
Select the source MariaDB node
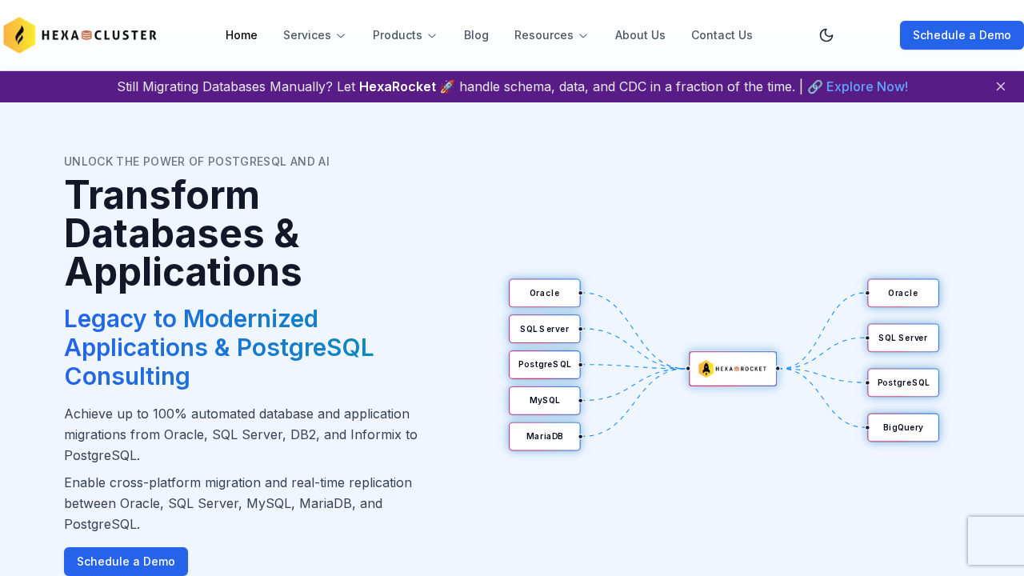[x=545, y=437]
